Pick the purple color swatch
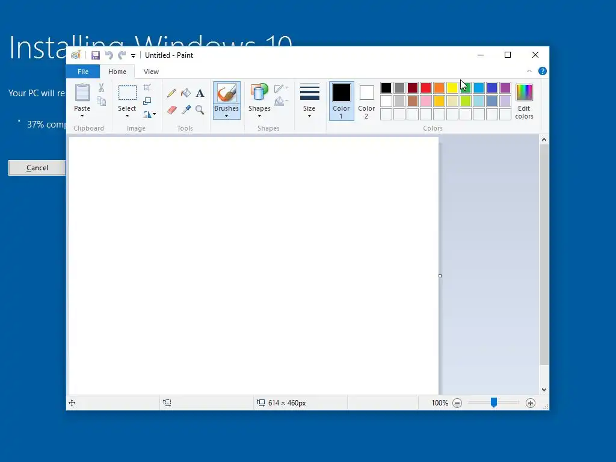 click(x=505, y=88)
